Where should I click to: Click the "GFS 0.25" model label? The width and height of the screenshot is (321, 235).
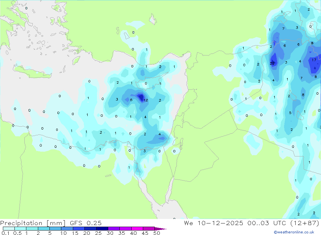86,223
